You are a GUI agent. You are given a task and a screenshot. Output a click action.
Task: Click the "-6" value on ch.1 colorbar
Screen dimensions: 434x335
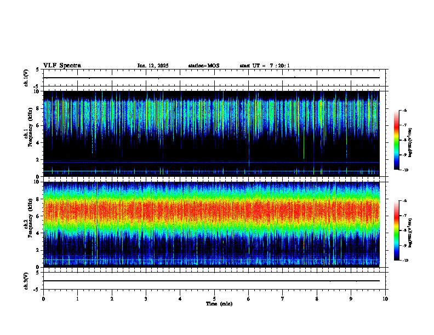pyautogui.click(x=404, y=110)
